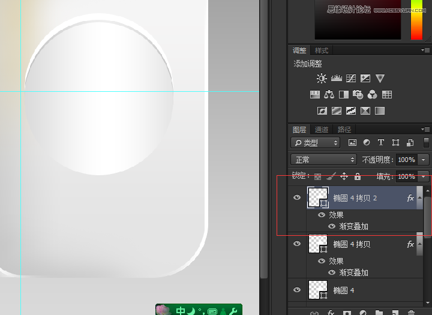Switch to the 通道 tab
Viewport: 432px width, 315px height.
(x=322, y=130)
